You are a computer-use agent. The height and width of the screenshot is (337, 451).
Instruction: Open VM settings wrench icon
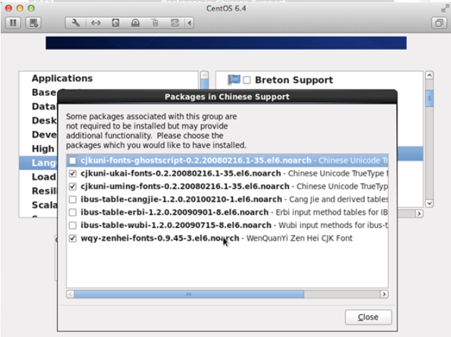[x=76, y=23]
